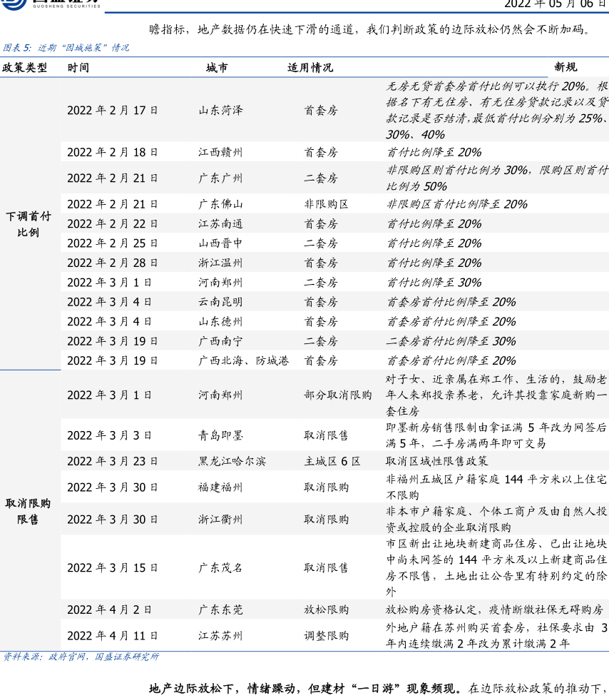Image resolution: width=609 pixels, height=698 pixels.
Task: Click the date '2022年2月22日'
Action: point(113,224)
